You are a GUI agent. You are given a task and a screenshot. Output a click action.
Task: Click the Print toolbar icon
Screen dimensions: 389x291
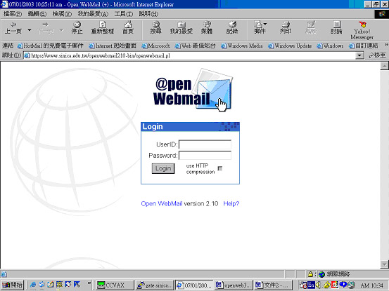coord(286,27)
